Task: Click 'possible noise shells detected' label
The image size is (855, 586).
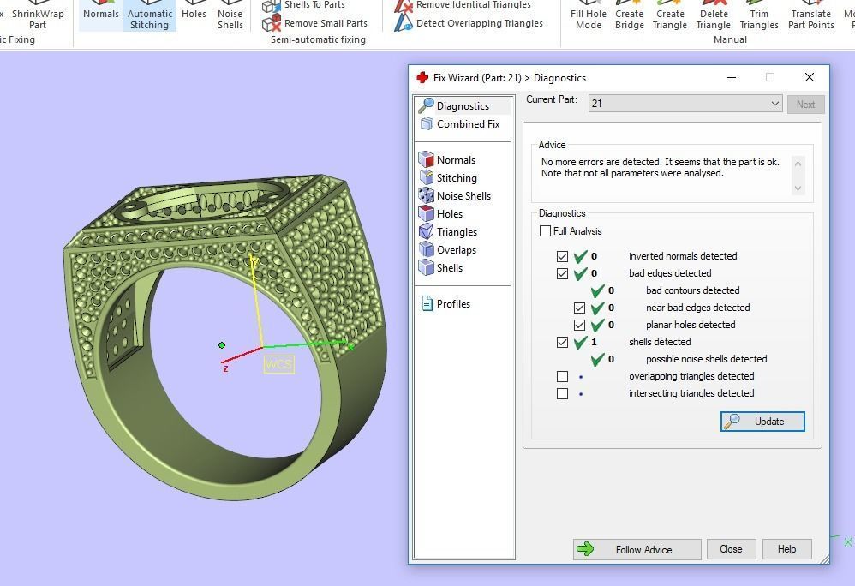Action: click(706, 359)
